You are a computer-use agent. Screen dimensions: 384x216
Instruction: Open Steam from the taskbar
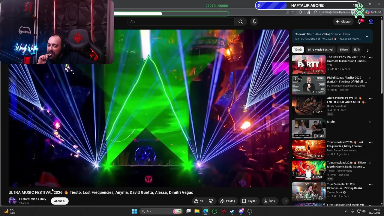(232, 211)
